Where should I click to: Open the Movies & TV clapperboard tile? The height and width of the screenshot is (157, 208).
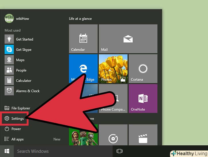[x=143, y=135]
